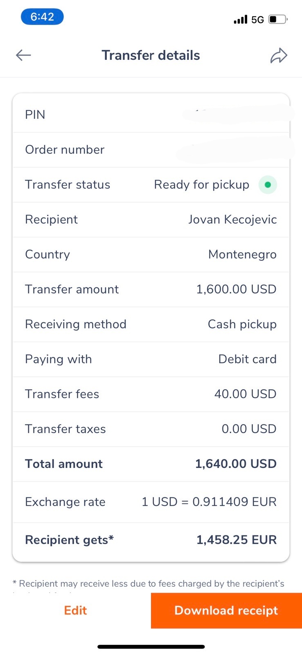
Task: Tap the 1,600.00 USD transfer amount
Action: 236,289
